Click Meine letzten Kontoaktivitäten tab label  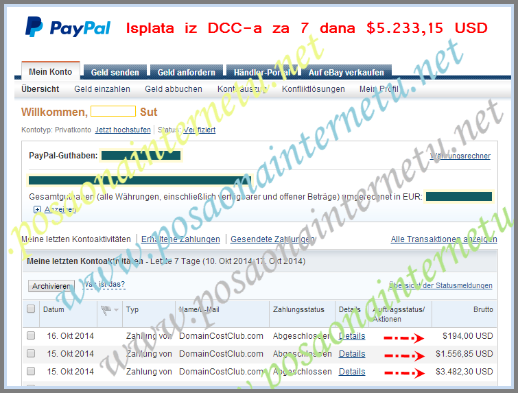(76, 239)
